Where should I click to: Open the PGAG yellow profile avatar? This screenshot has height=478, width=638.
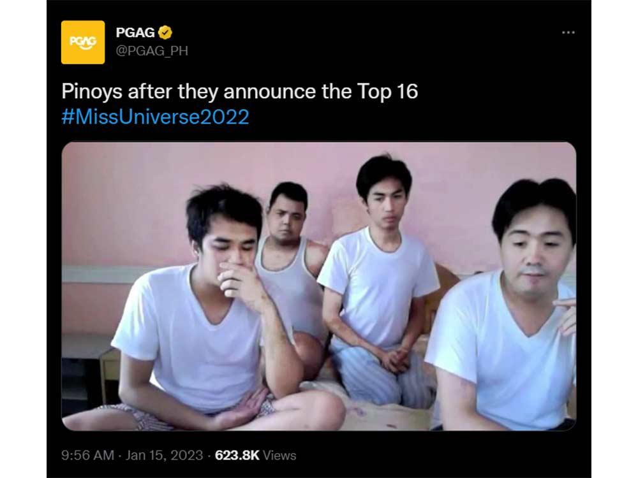82,42
